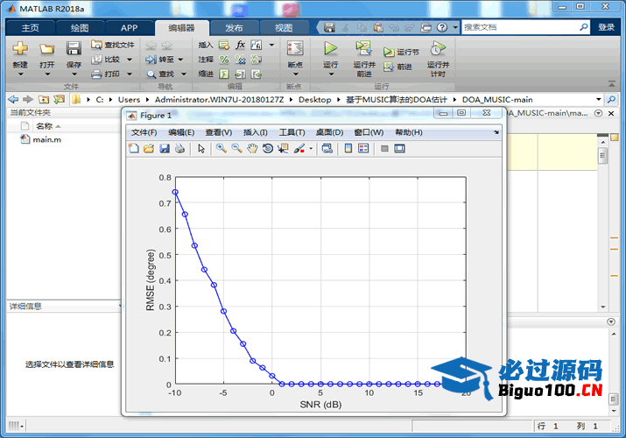
Task: Click the Data Cursor tool
Action: pos(283,149)
